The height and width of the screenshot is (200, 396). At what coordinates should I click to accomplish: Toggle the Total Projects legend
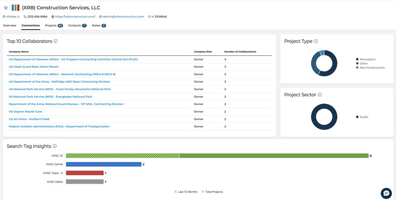pos(212,192)
